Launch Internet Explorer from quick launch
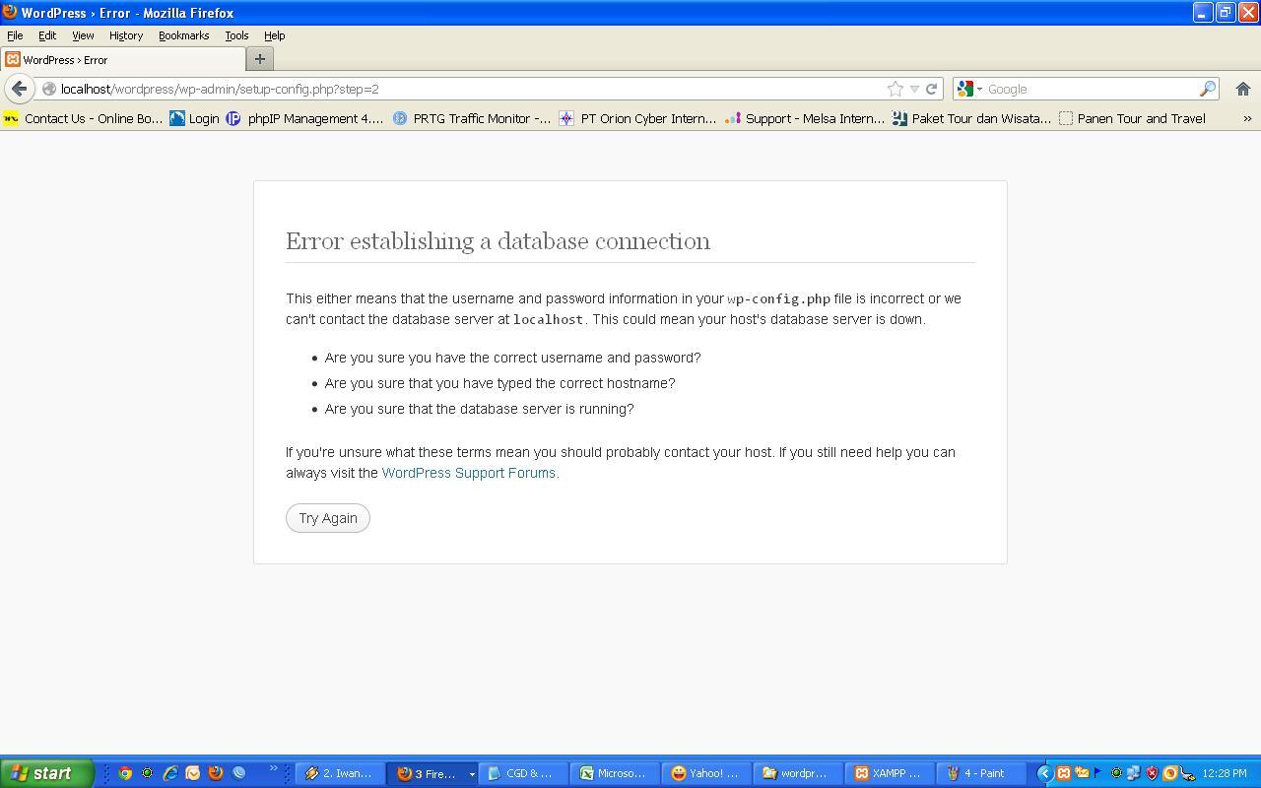The image size is (1261, 788). [170, 773]
